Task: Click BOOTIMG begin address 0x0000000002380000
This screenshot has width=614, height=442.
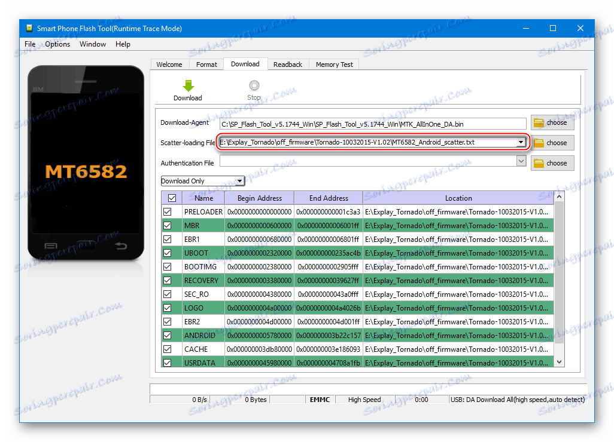Action: 259,266
